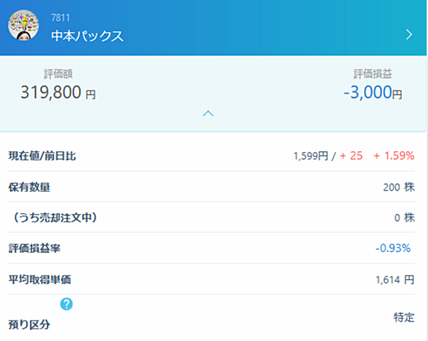Screen dimensions: 428x341
Task: Select the (うち売却注文中) row
Action: coord(211,218)
